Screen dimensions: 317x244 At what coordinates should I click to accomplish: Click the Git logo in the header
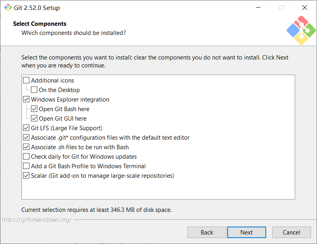[x=301, y=30]
